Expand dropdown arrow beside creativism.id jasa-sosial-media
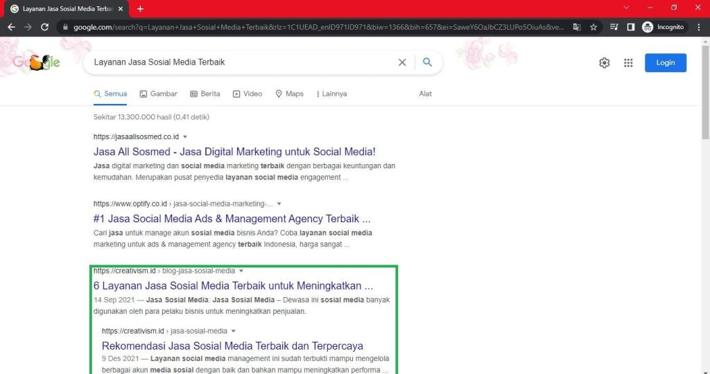 233,331
